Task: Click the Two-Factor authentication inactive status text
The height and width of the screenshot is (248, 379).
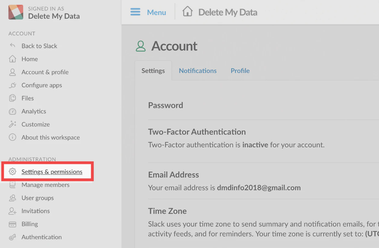Action: click(x=237, y=145)
